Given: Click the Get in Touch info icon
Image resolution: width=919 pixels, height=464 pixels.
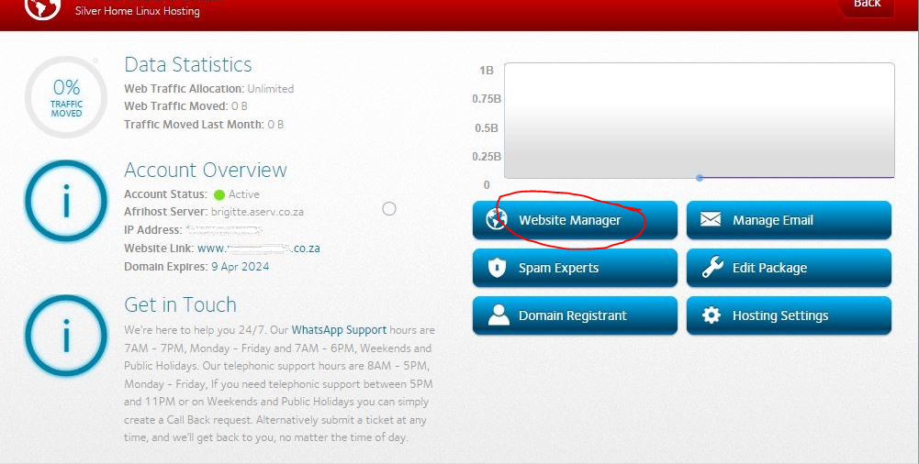Looking at the screenshot, I should (66, 337).
